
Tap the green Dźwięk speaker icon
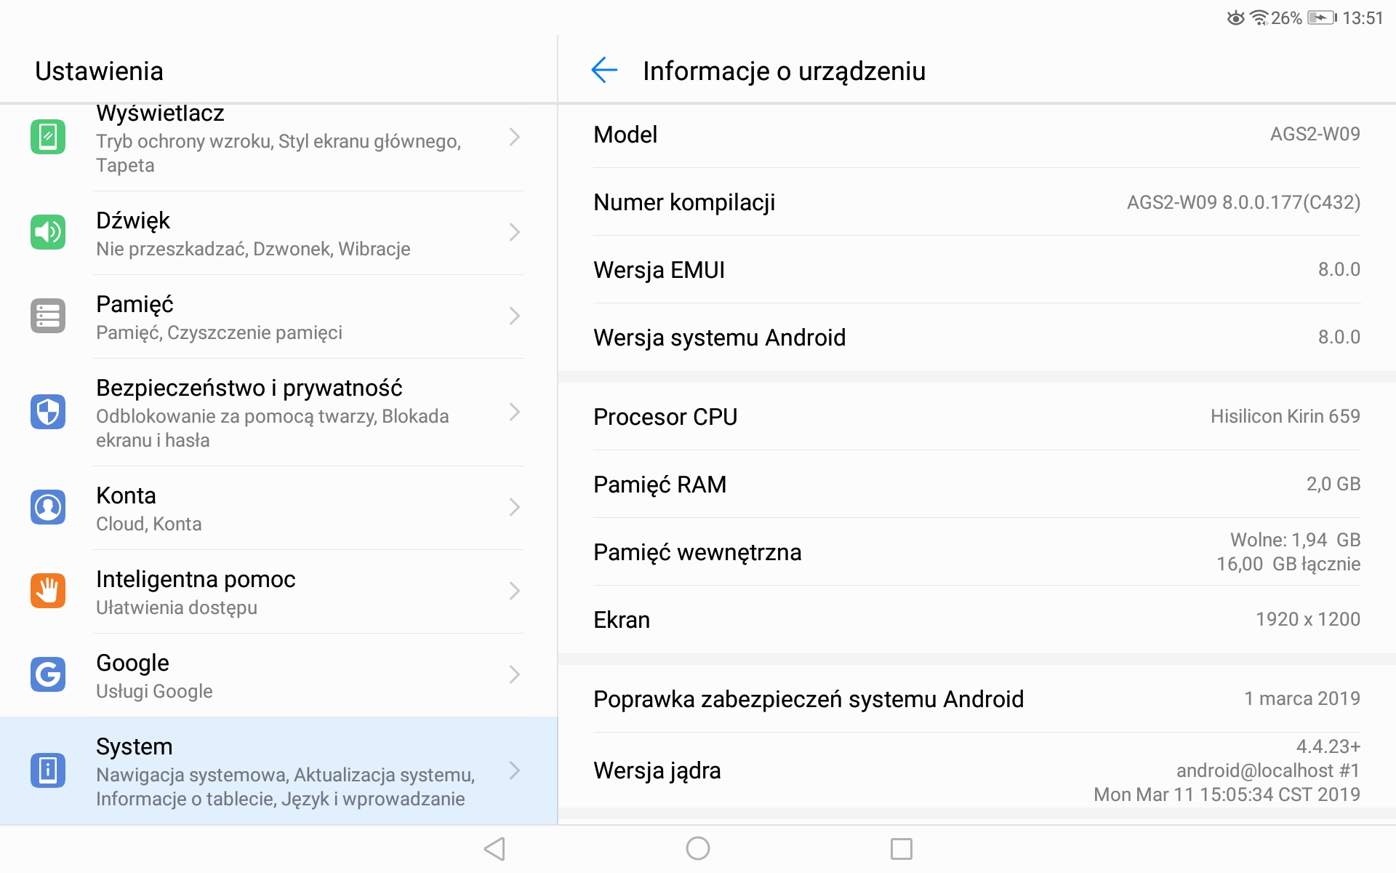pyautogui.click(x=48, y=232)
